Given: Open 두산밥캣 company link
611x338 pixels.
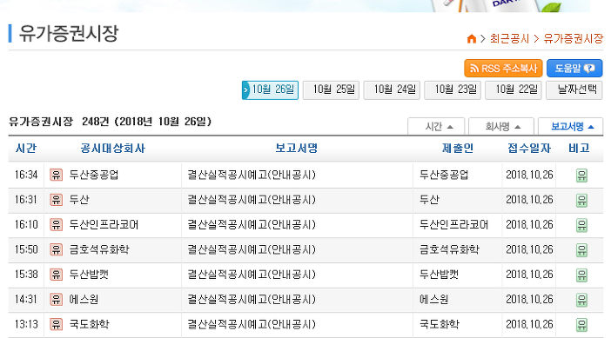Looking at the screenshot, I should click(x=89, y=275).
